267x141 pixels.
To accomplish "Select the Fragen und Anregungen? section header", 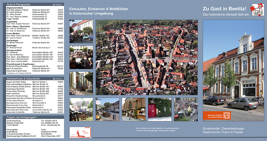I will (21, 117).
